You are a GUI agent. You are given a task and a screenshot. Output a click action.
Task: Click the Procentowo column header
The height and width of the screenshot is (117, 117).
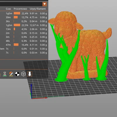[x=20, y=9]
